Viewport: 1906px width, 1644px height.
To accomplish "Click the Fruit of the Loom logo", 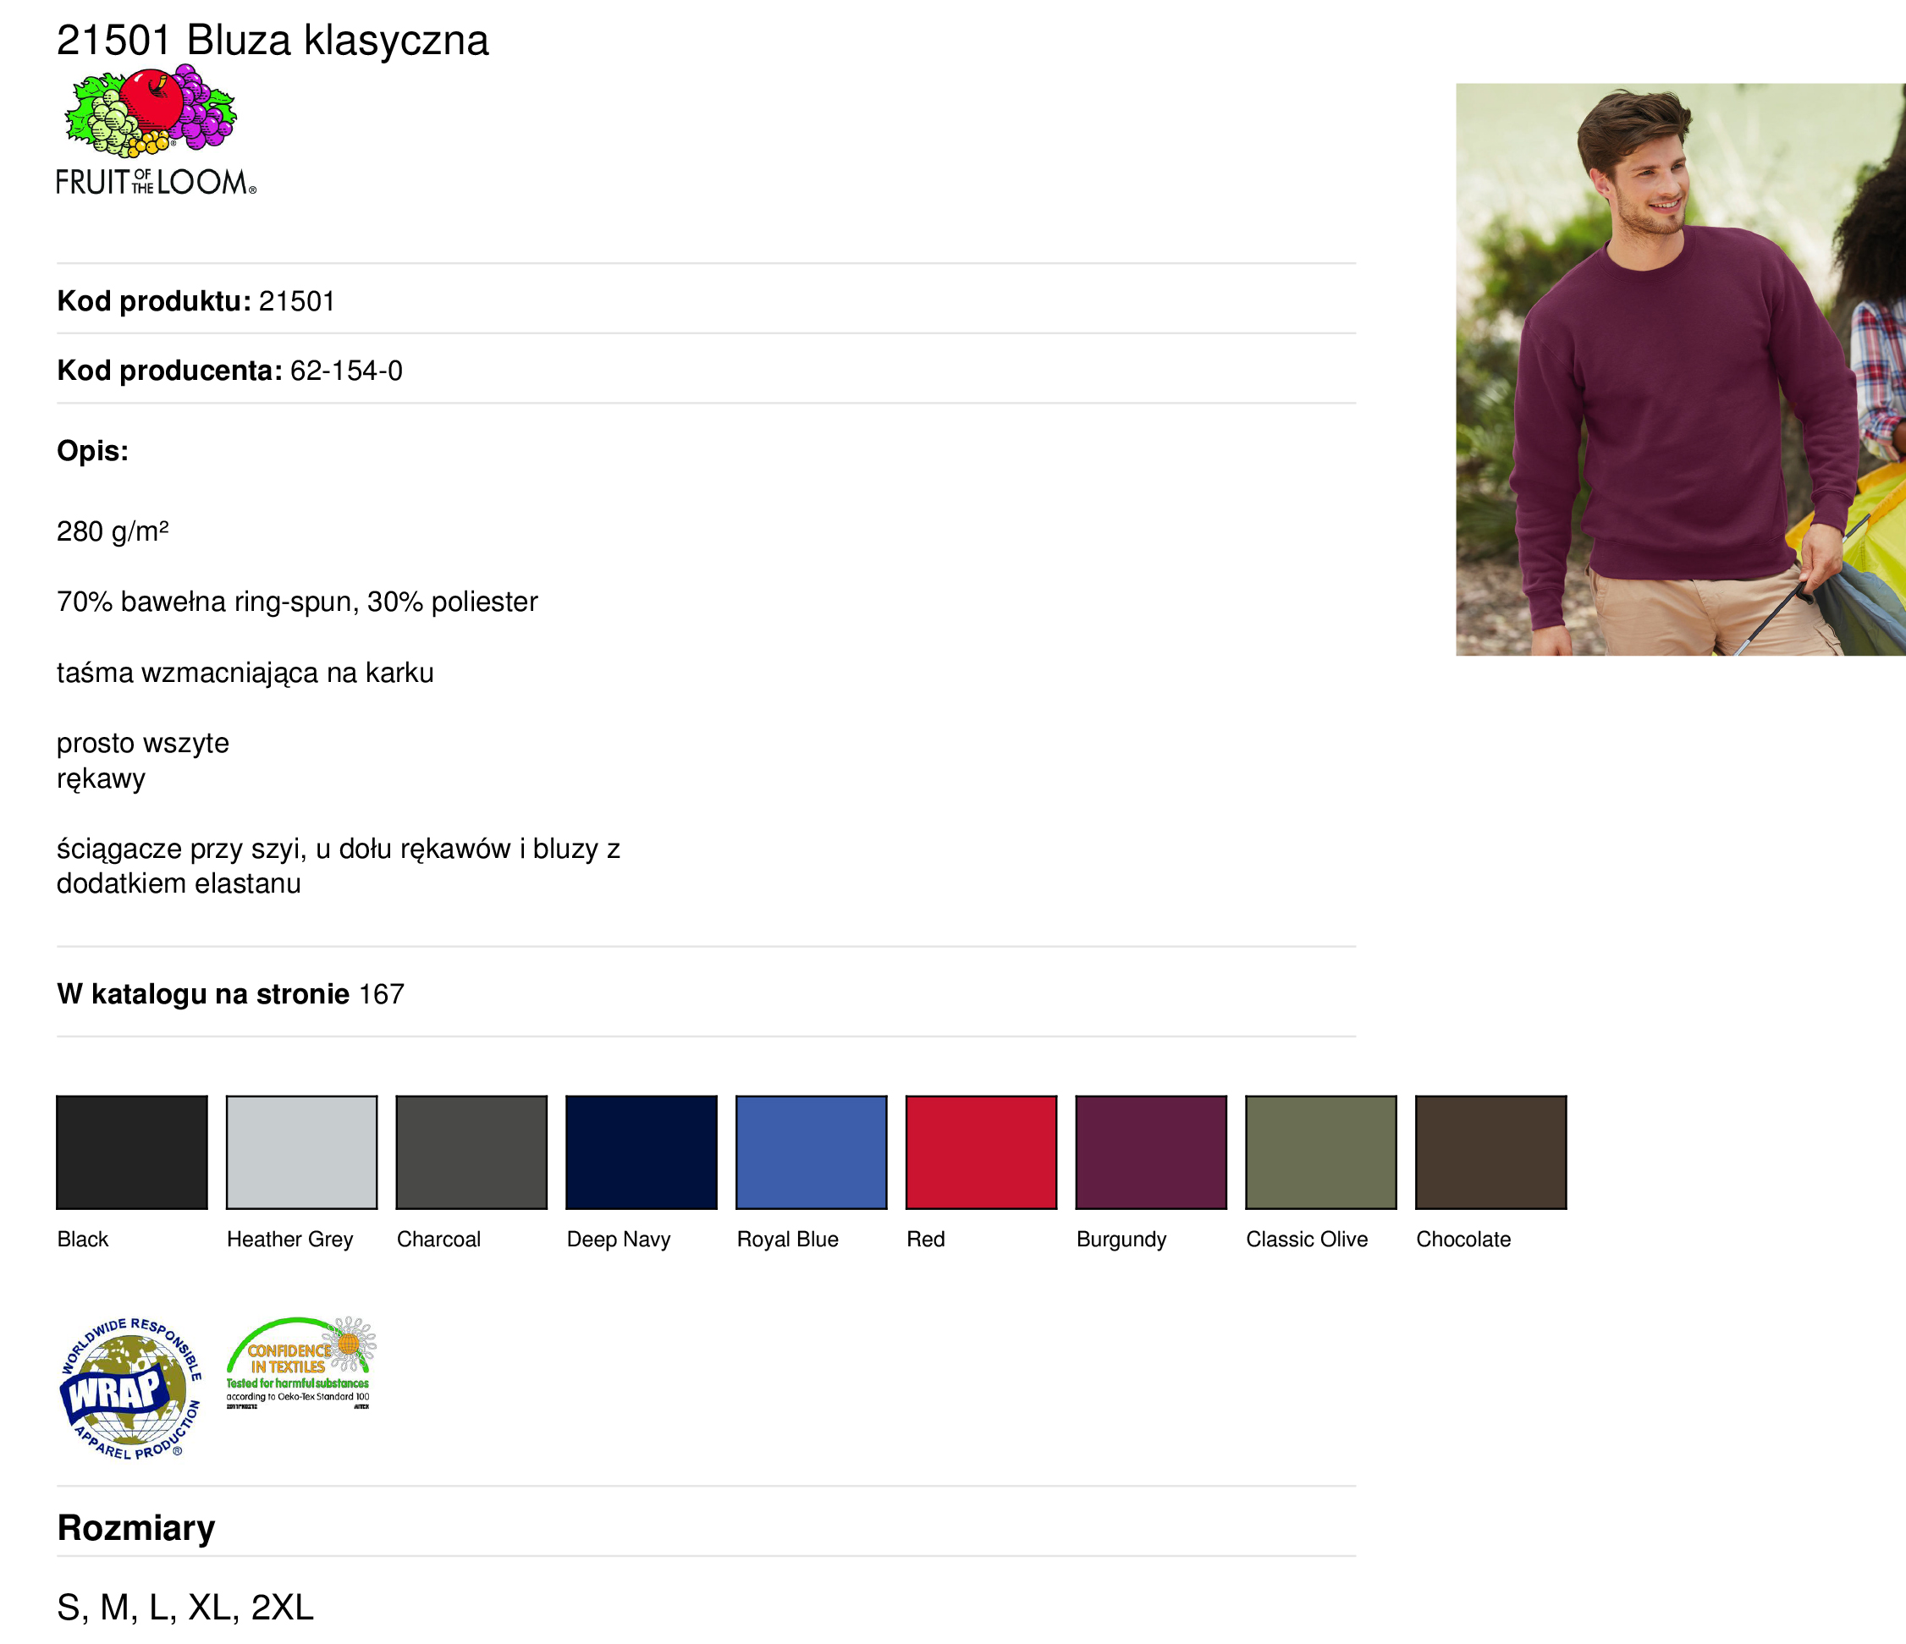I will pyautogui.click(x=156, y=129).
